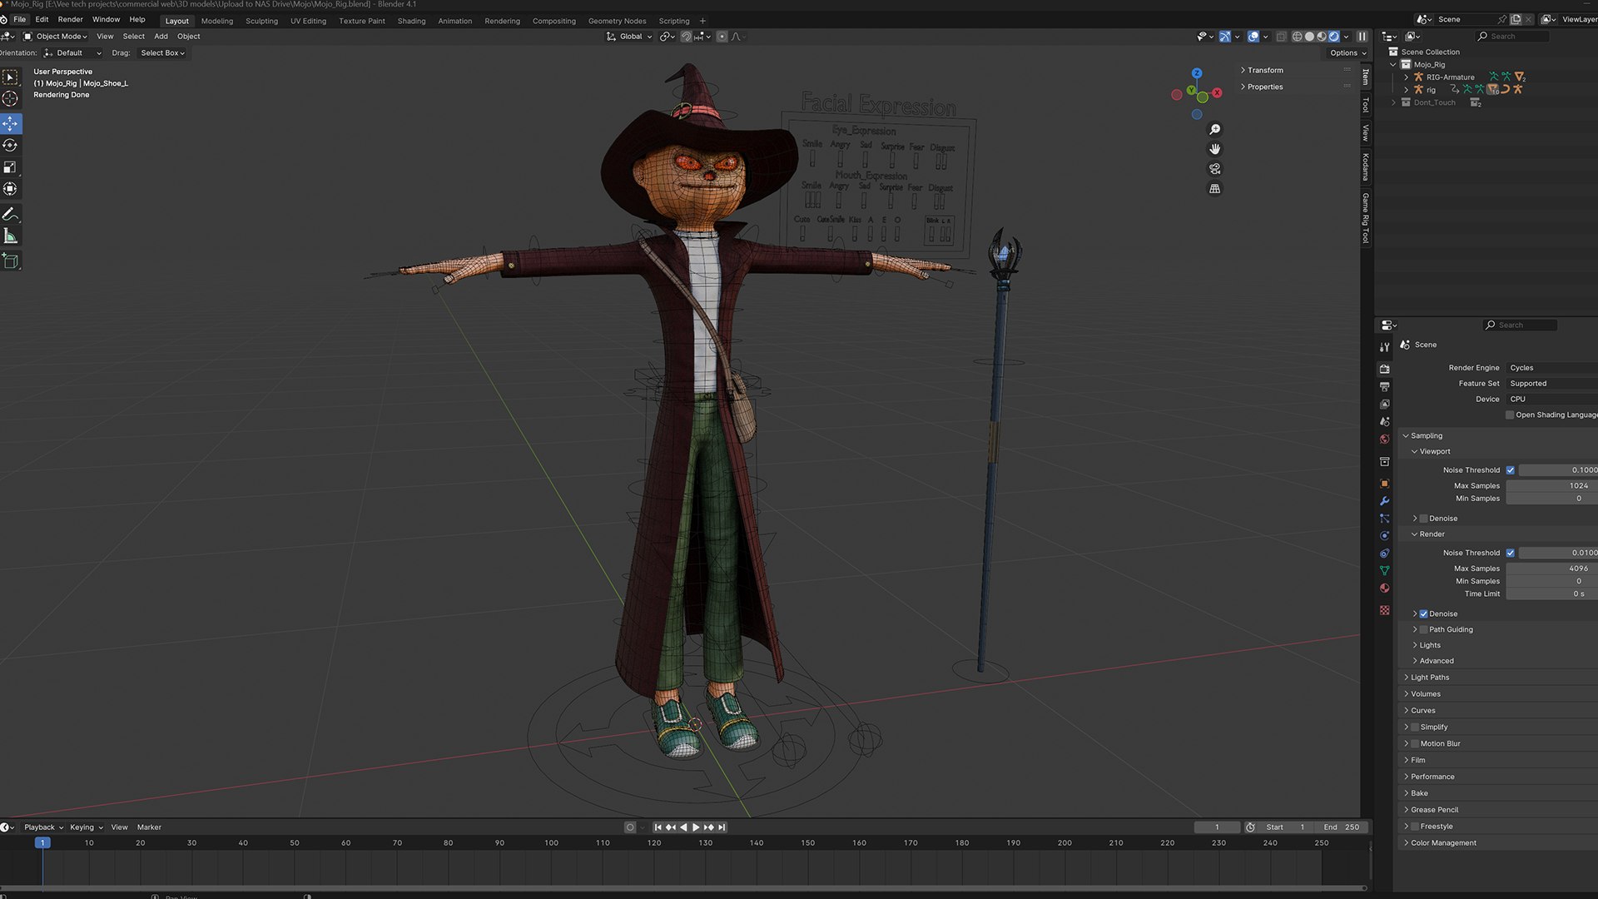Open the File menu
This screenshot has width=1598, height=899.
19,20
